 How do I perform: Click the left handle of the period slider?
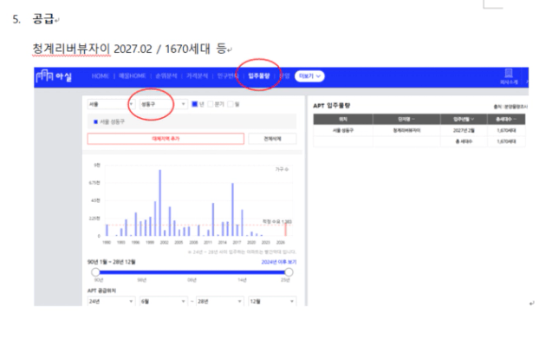click(x=95, y=272)
